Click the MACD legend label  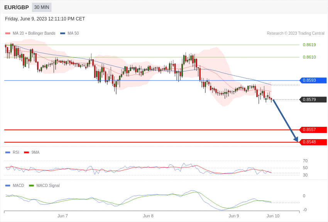point(19,185)
